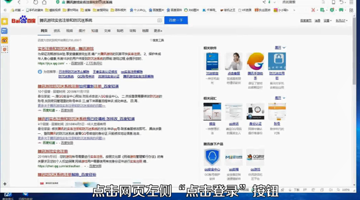The image size is (360, 200).
Task: Go to the browser home page icon
Action: click(44, 2)
